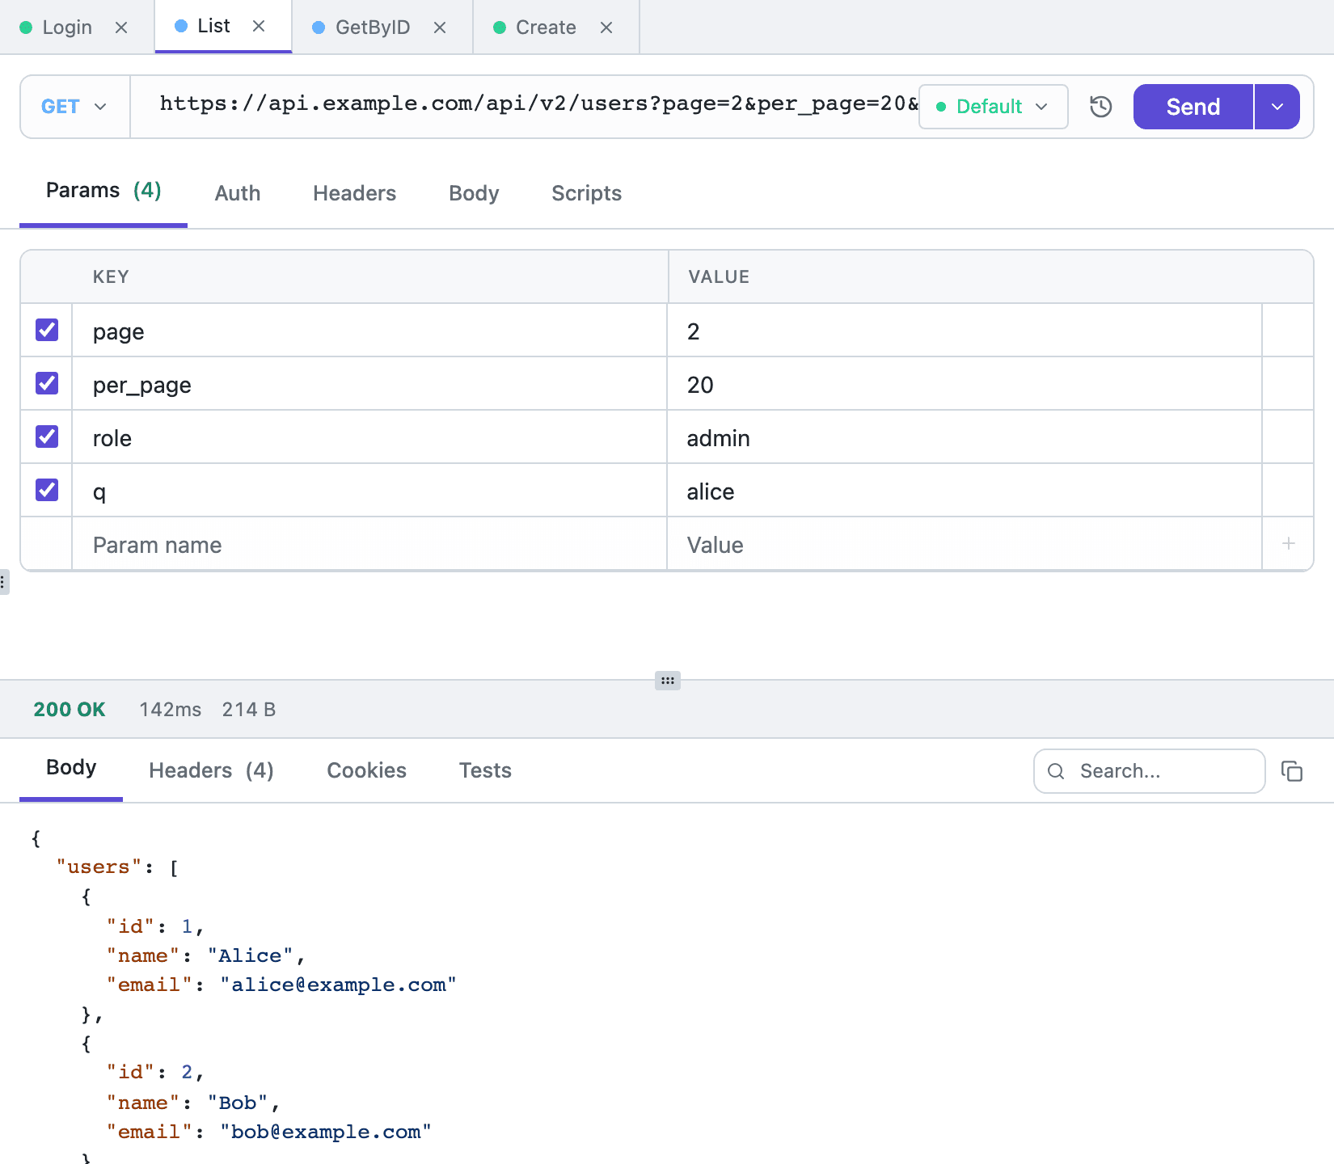Toggle the q parameter checkbox
Screen dimensions: 1334x1164
[x=47, y=490]
